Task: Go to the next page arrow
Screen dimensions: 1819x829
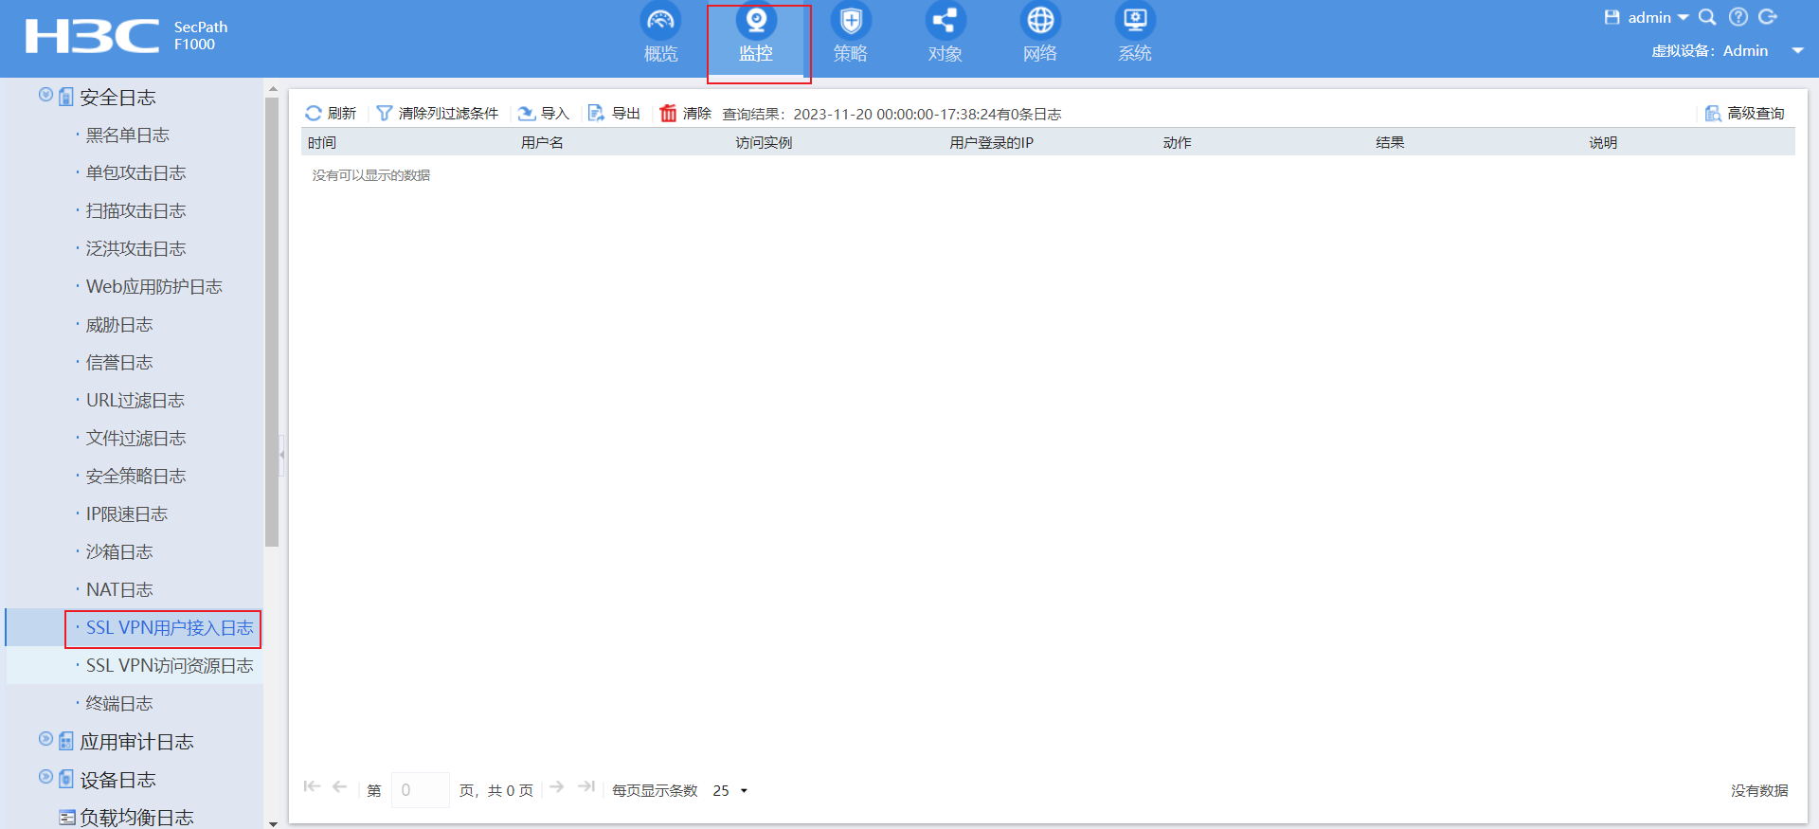Action: (557, 786)
